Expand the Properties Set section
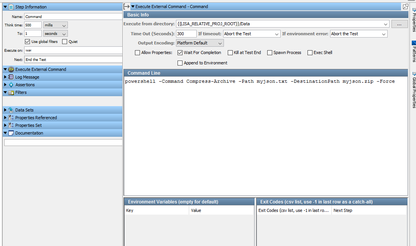 point(5,125)
